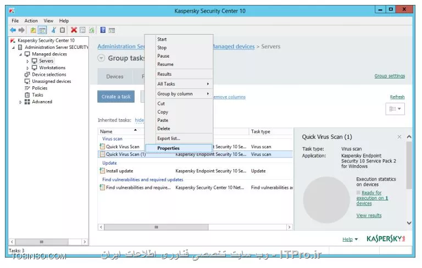Image resolution: width=422 pixels, height=268 pixels.
Task: Click the hide link for inherited tasks
Action: 139,120
